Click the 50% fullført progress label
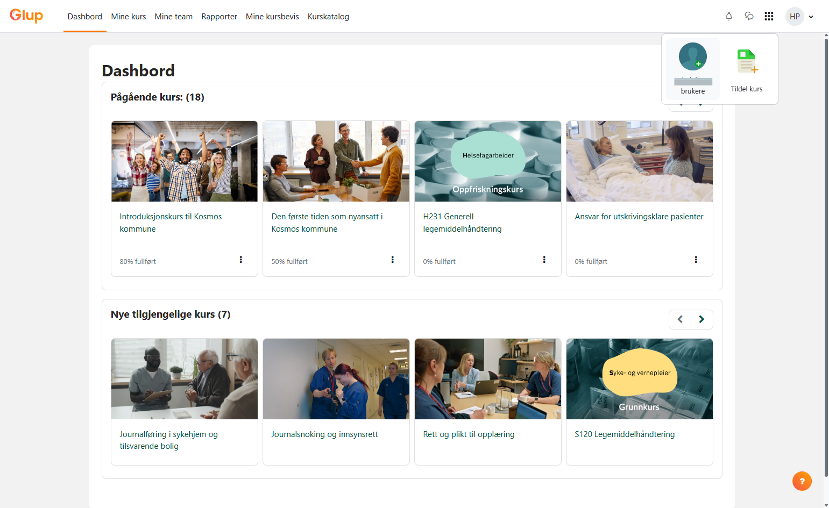 coord(289,262)
